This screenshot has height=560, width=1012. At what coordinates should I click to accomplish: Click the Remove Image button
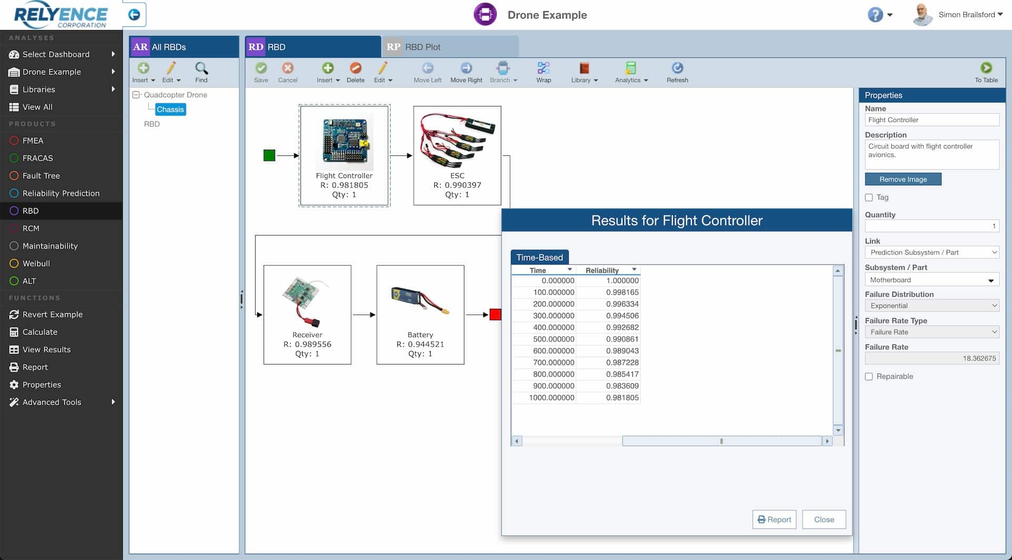pos(903,179)
